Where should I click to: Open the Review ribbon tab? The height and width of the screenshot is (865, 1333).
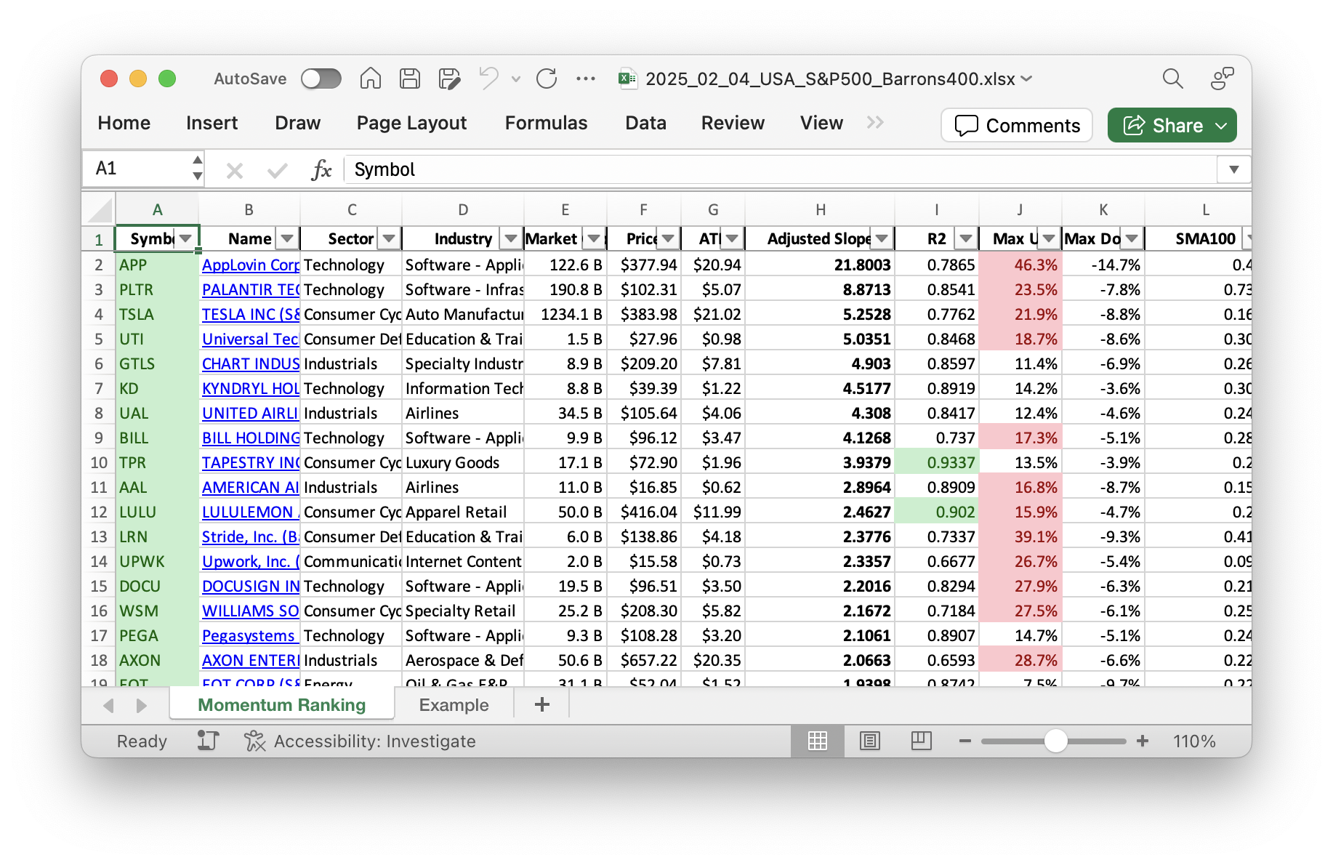click(x=733, y=123)
